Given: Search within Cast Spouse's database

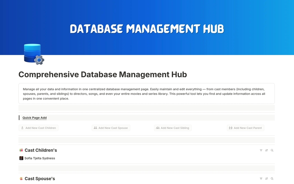Looking at the screenshot, I should tap(272, 178).
